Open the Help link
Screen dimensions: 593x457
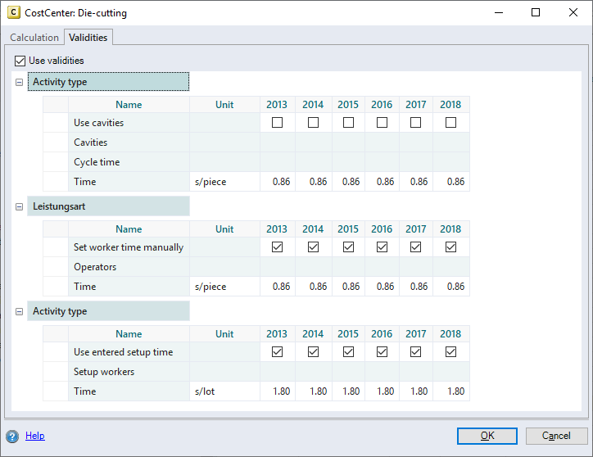click(x=35, y=437)
